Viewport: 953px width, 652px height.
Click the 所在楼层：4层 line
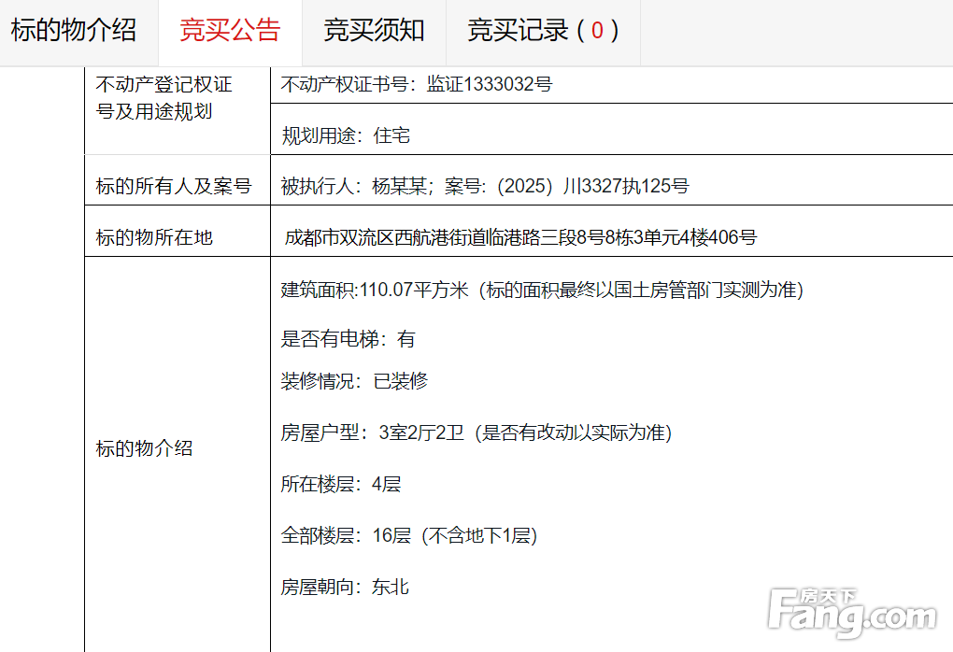point(340,484)
